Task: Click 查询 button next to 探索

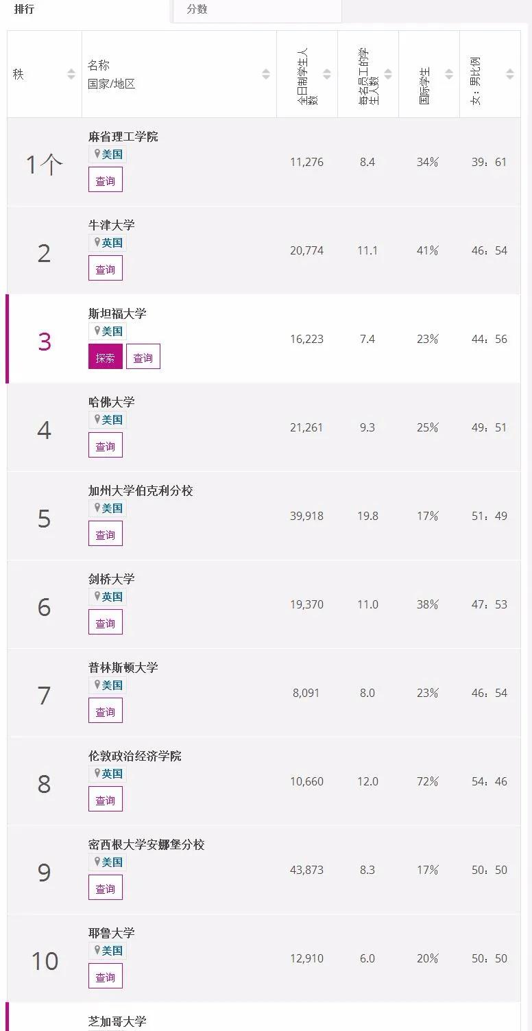Action: tap(143, 357)
